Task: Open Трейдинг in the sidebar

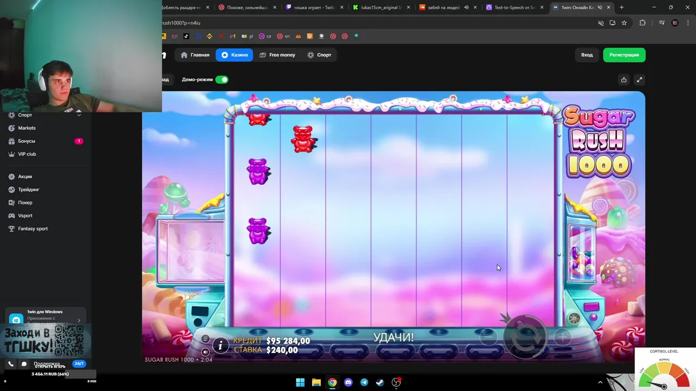Action: tap(46, 190)
